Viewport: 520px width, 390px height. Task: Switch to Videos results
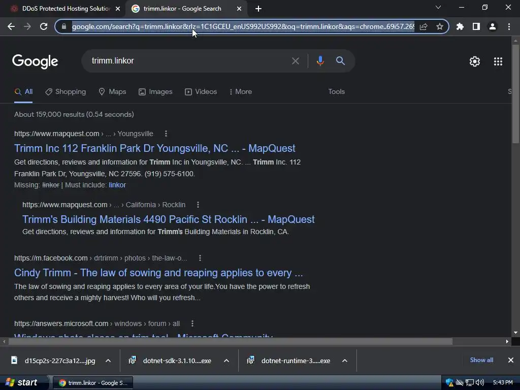pyautogui.click(x=201, y=92)
